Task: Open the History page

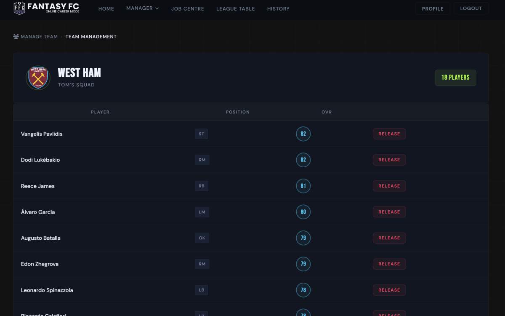Action: tap(278, 8)
